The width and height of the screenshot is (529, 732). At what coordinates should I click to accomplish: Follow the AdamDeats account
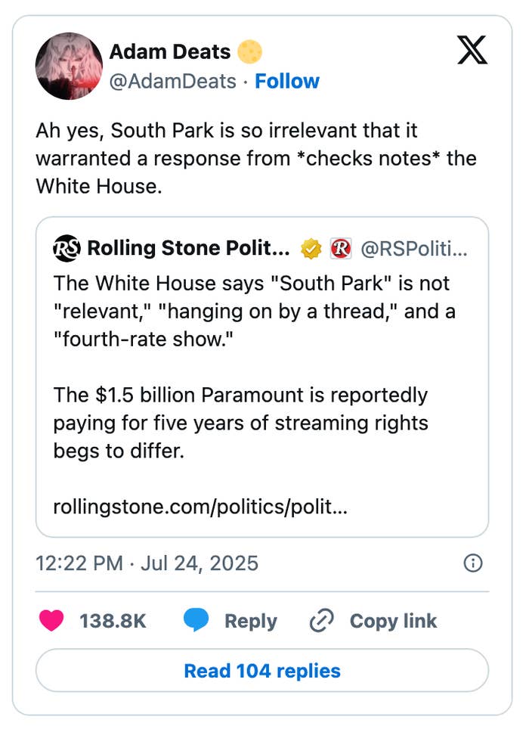point(287,81)
